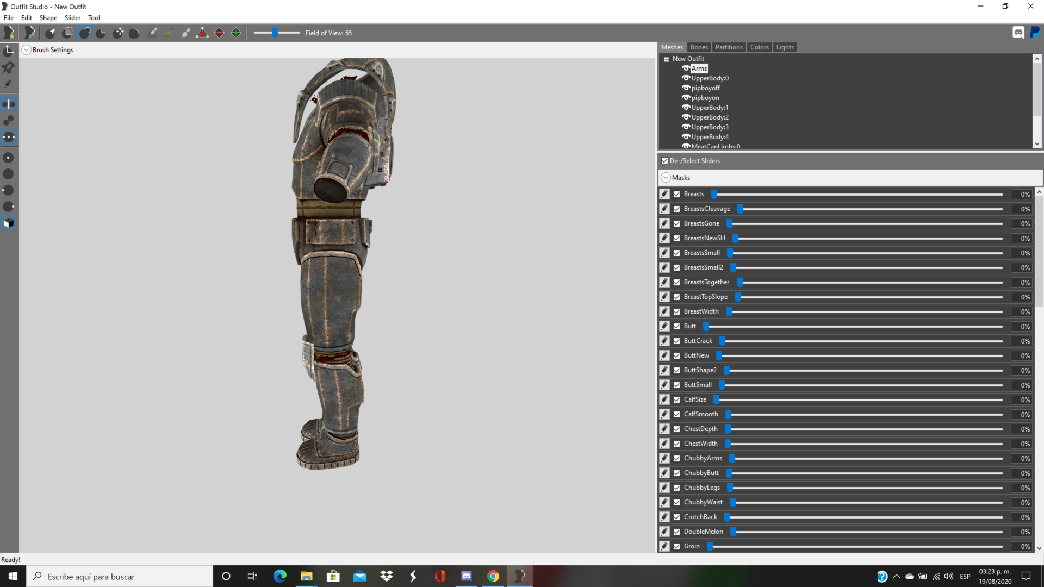This screenshot has height=587, width=1044.
Task: Select the Smooth brush tool
Action: coord(134,33)
